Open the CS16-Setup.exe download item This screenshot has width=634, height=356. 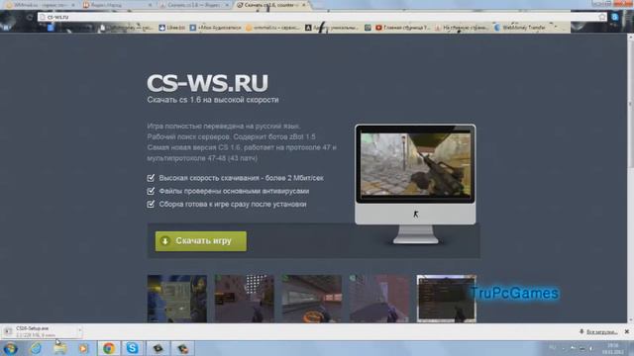(x=39, y=332)
